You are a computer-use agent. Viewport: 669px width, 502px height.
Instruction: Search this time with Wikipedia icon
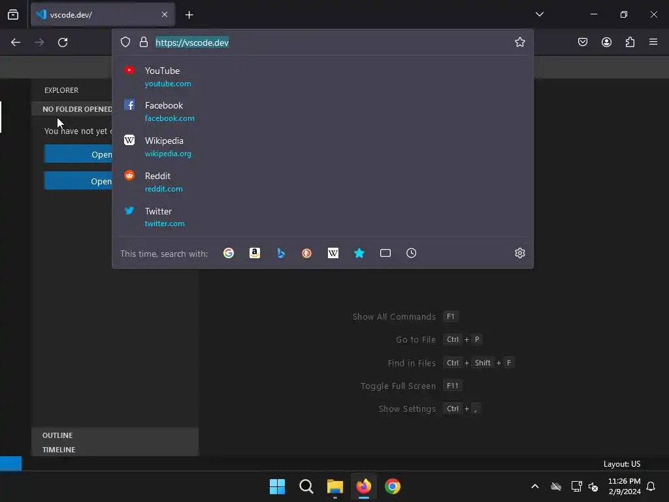point(333,253)
